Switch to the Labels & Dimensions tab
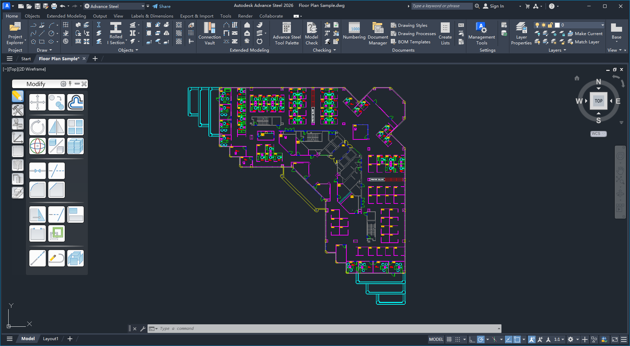 coord(152,16)
